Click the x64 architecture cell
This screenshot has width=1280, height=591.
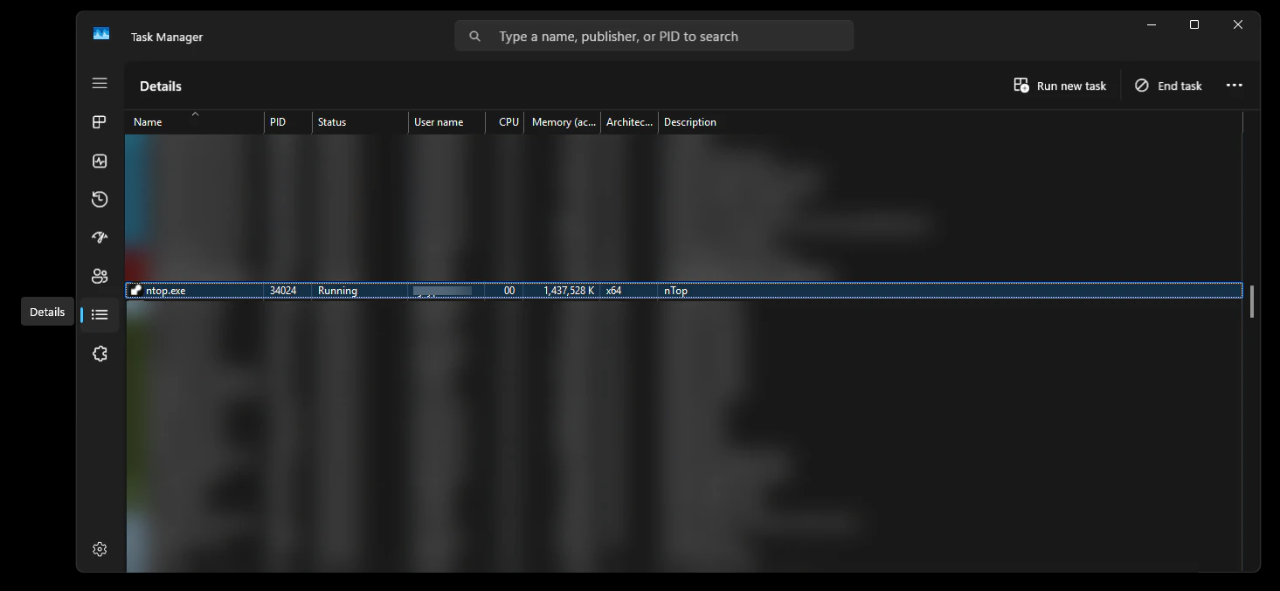614,291
